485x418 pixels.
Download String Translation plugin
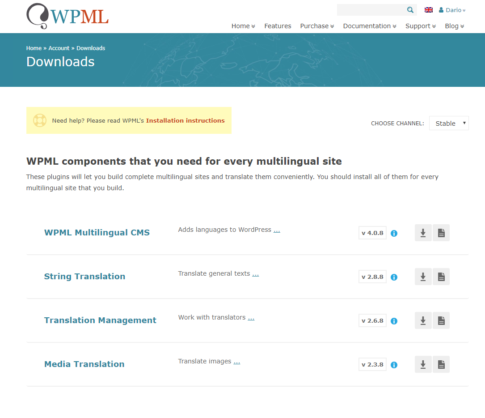423,277
